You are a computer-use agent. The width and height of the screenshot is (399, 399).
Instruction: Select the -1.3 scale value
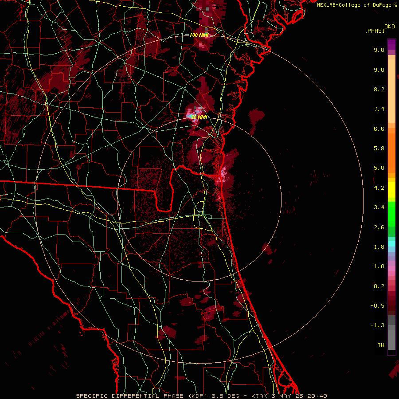377,325
